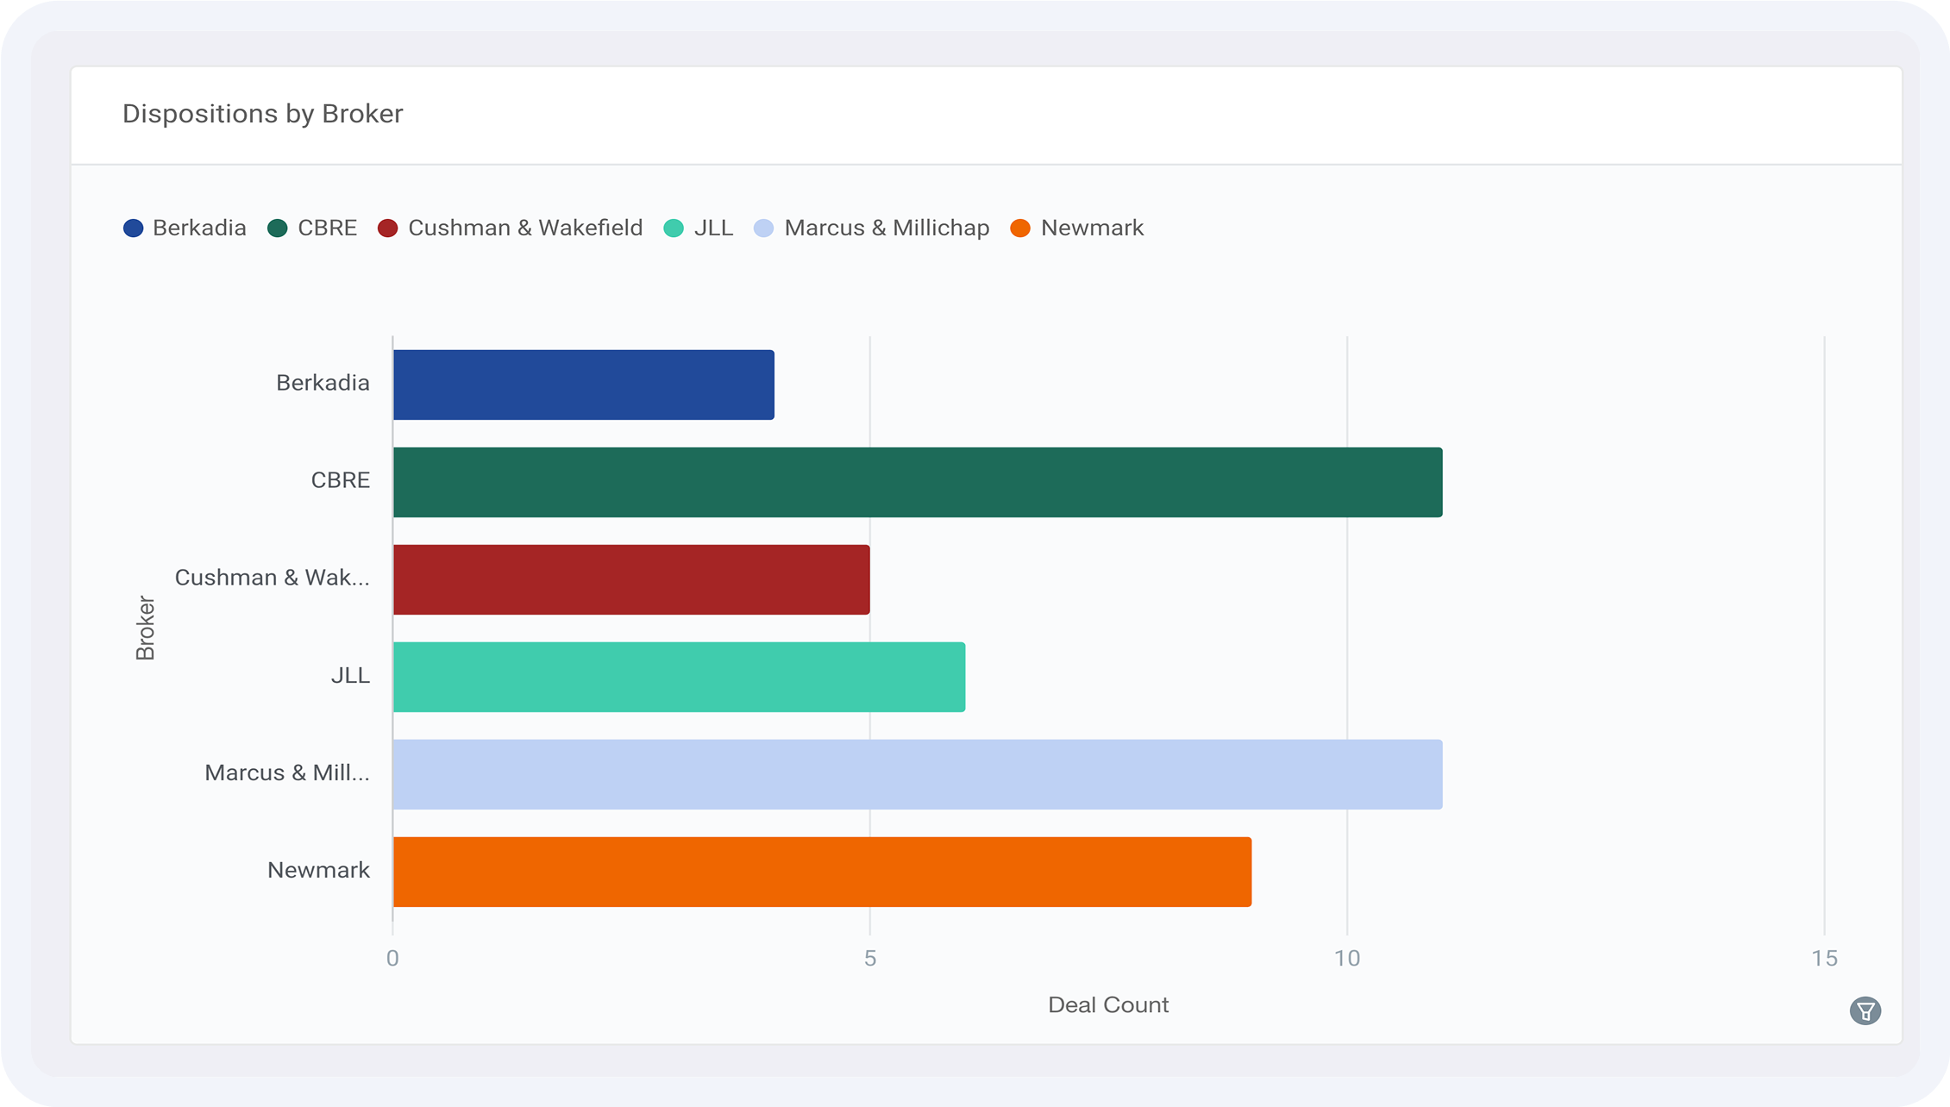Toggle Marcus & Millichap legend entry
The width and height of the screenshot is (1950, 1107).
pyautogui.click(x=871, y=228)
